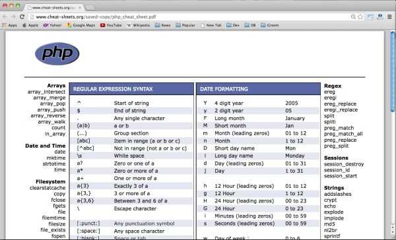Click 'preg_split' in Regex list

tap(337, 146)
